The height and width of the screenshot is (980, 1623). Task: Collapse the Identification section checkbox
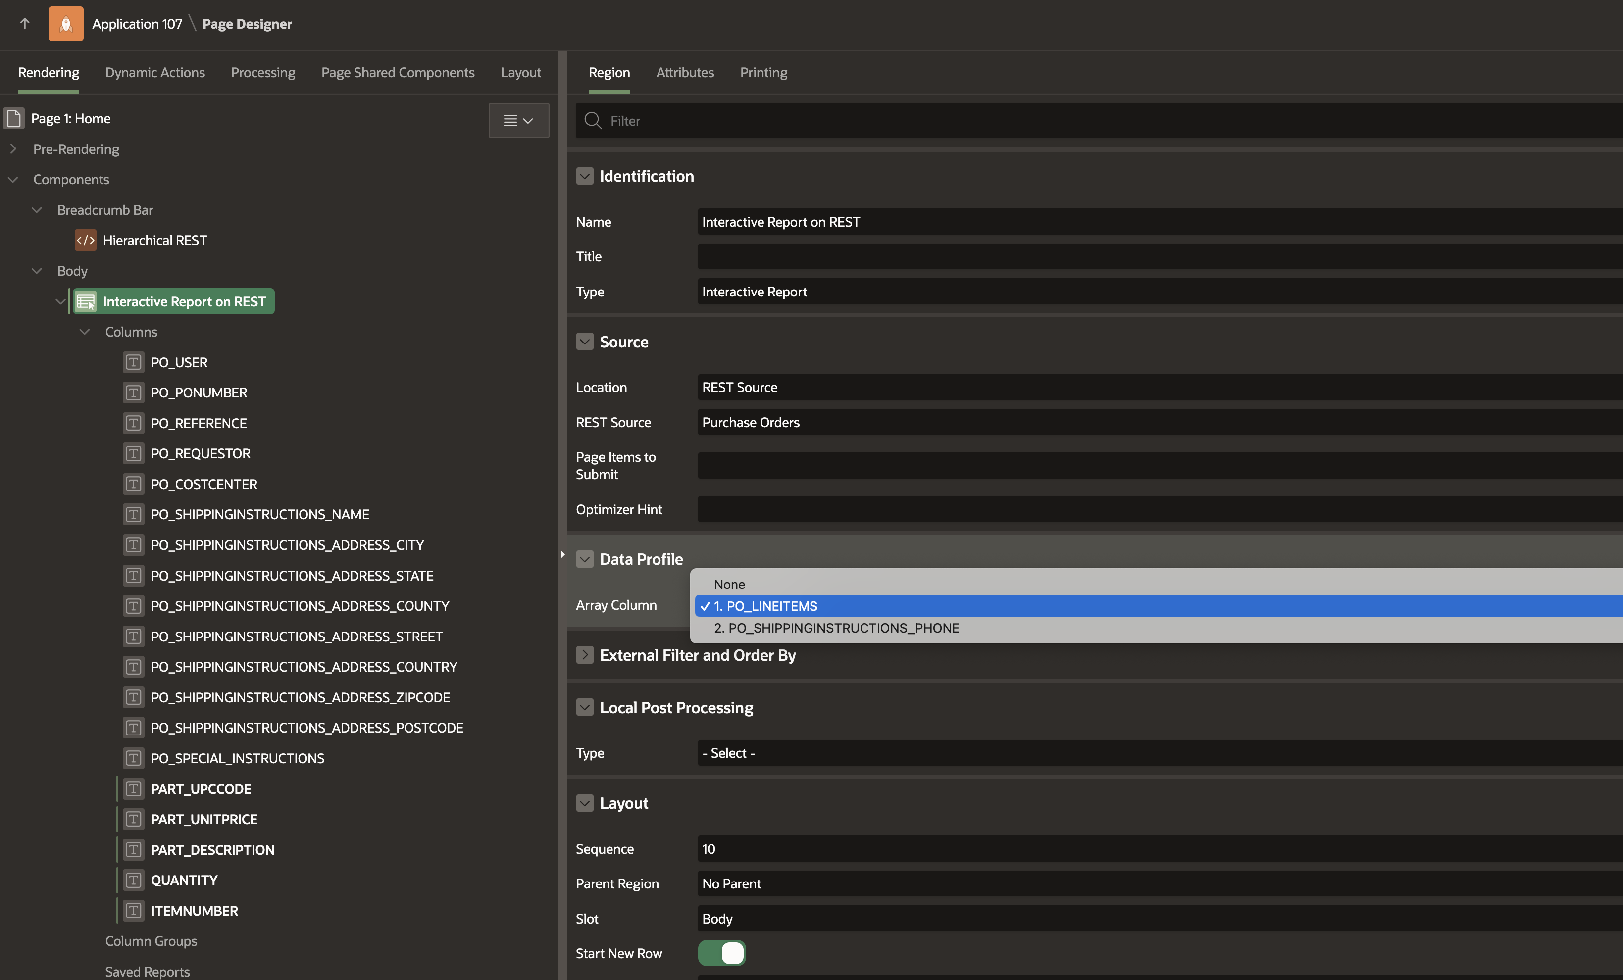click(x=585, y=176)
